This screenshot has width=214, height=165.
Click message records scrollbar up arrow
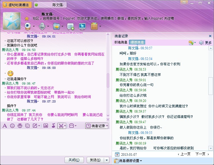pos(211,48)
